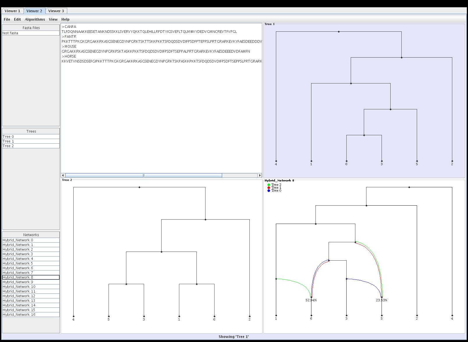Select Hybrid_Network 16 in Networks list
Viewport: 468px width, 342px height.
[x=31, y=315]
